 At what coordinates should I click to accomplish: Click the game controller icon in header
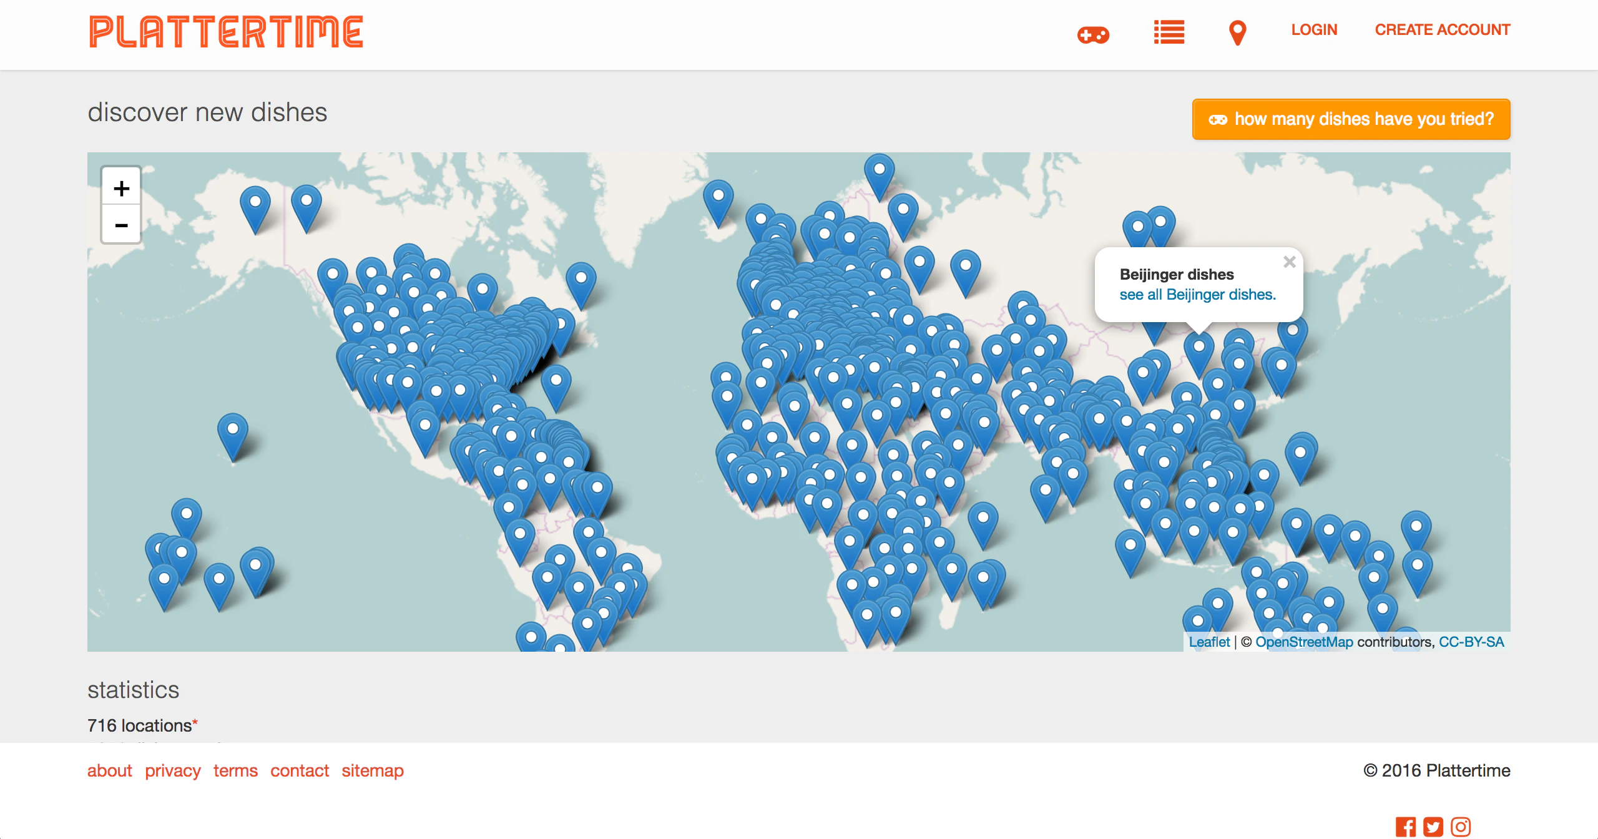coord(1093,34)
